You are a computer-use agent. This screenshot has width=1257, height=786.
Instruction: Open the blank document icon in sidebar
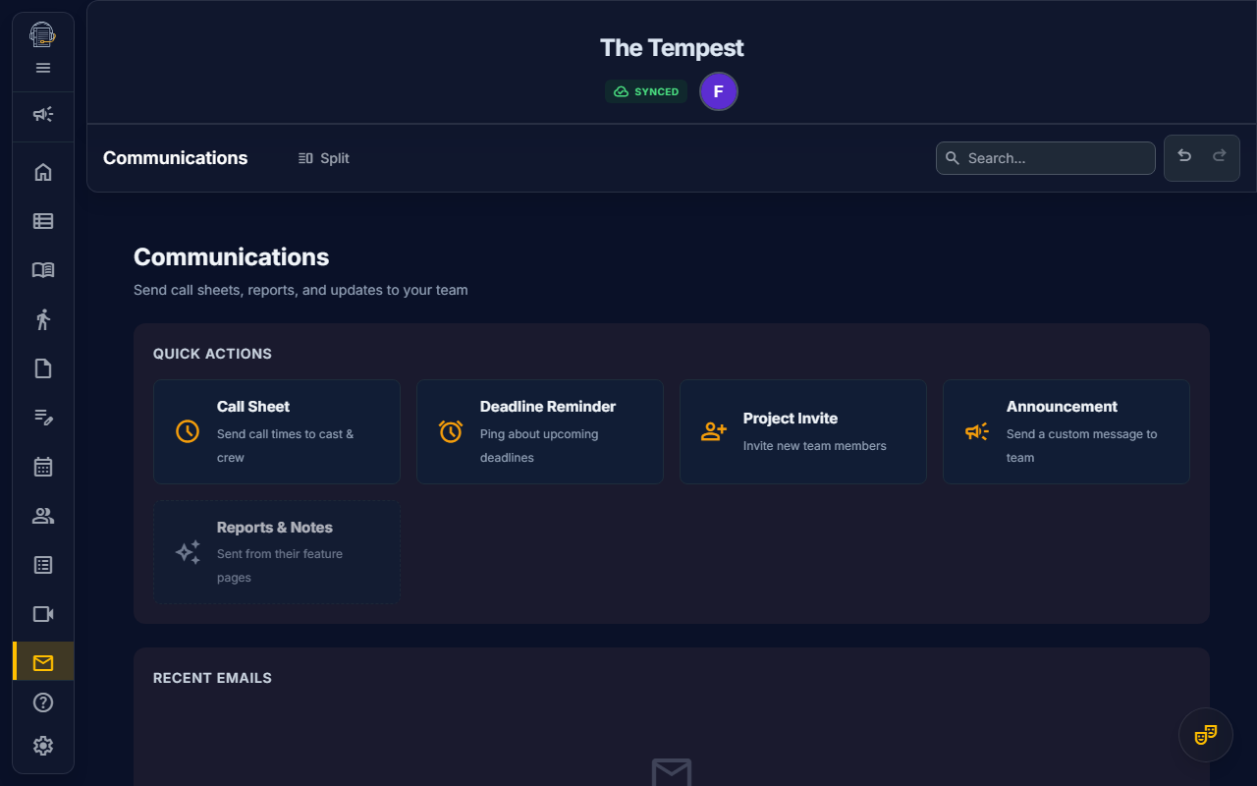42,367
